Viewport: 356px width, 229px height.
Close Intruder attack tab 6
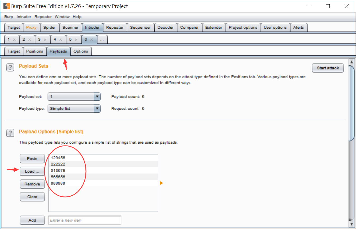click(92, 39)
